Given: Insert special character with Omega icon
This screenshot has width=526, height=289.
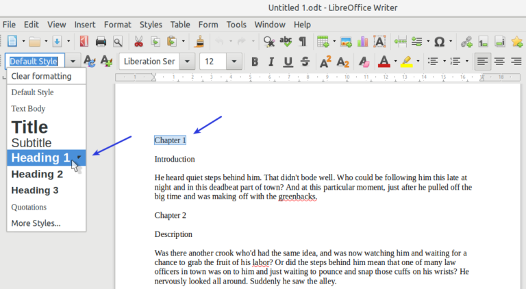Looking at the screenshot, I should tap(439, 42).
